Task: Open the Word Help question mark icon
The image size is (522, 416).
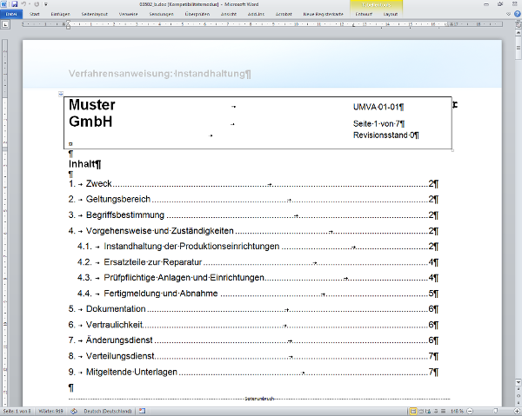Action: click(516, 14)
